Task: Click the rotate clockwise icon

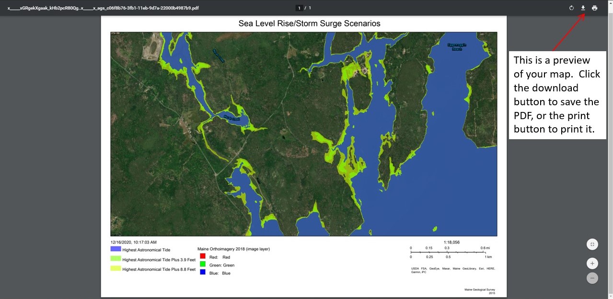Action: [x=571, y=8]
